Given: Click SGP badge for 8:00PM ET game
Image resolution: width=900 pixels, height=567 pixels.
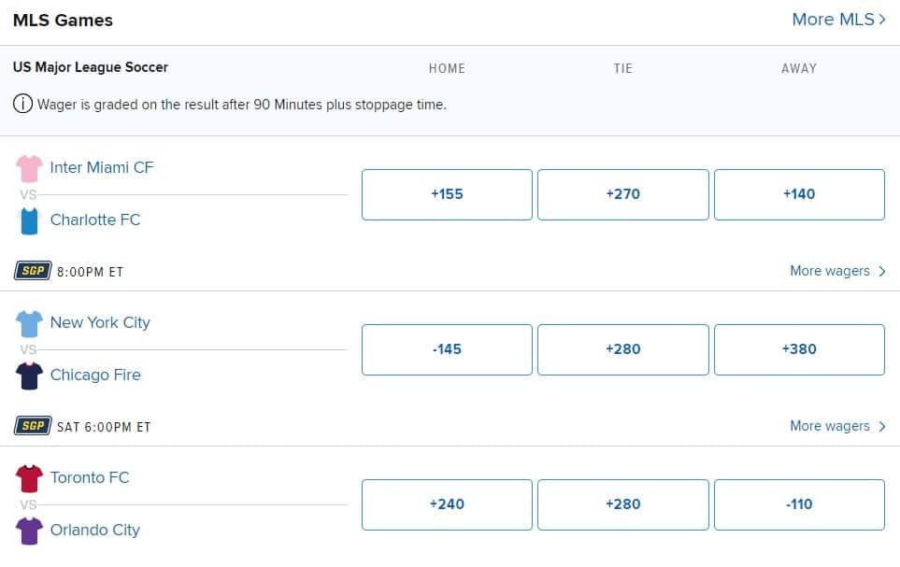Looking at the screenshot, I should pos(33,270).
